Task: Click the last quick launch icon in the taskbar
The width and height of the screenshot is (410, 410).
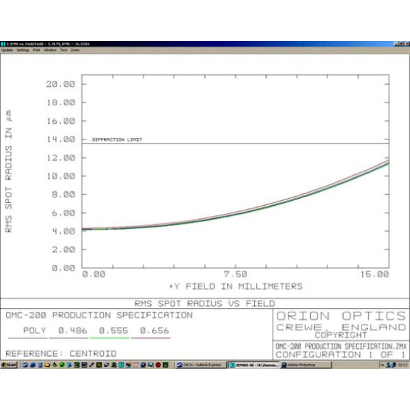Action: (x=165, y=366)
